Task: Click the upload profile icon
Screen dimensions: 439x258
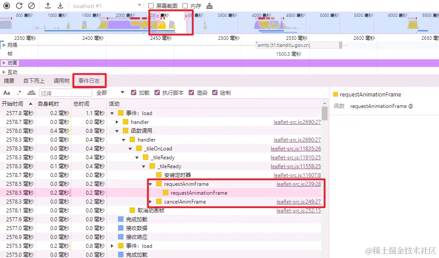Action: [x=48, y=6]
